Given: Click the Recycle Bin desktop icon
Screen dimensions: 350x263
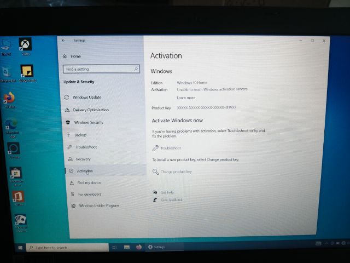Looking at the screenshot, I should click(7, 75).
